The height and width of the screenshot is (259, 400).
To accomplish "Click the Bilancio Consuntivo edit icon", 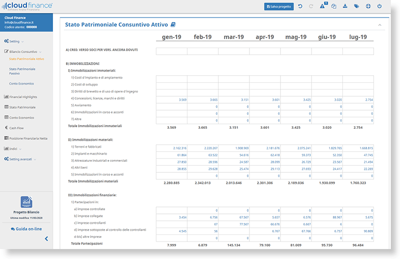I will point(6,52).
